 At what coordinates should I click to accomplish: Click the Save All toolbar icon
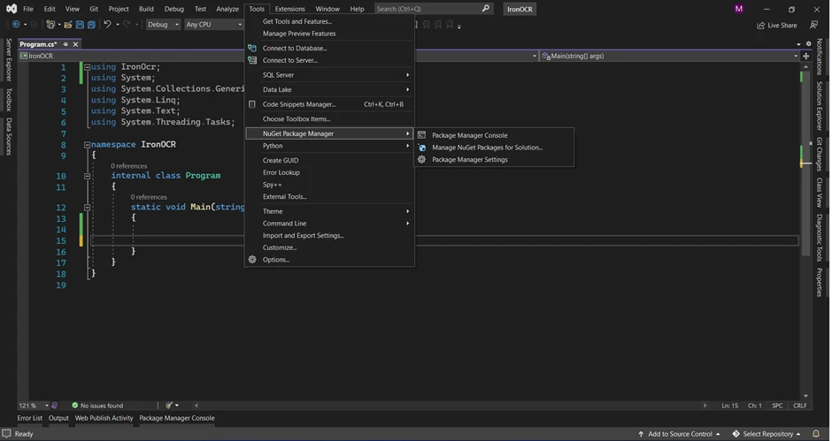pos(91,25)
